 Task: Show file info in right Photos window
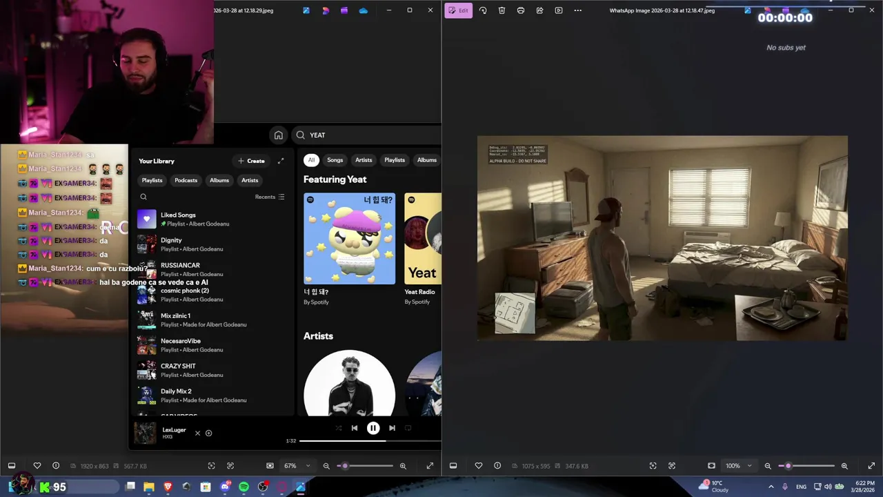point(497,466)
